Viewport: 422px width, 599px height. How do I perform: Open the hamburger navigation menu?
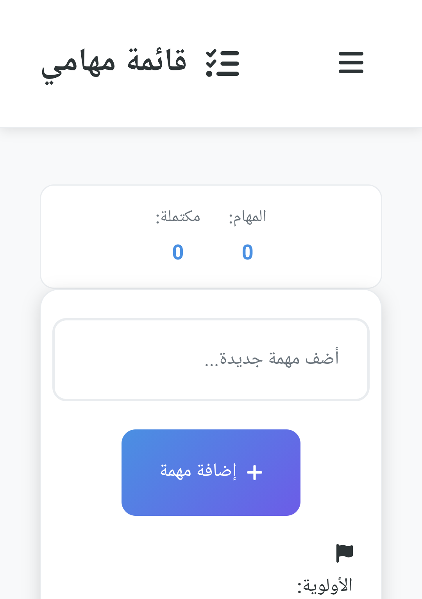click(351, 63)
